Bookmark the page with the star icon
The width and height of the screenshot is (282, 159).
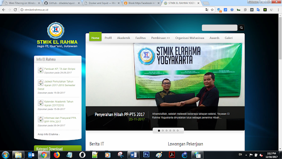point(212,10)
